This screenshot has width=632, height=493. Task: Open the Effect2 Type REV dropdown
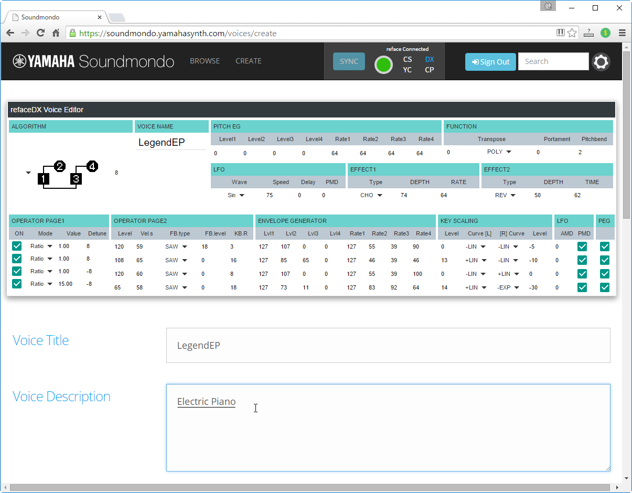[x=506, y=195]
